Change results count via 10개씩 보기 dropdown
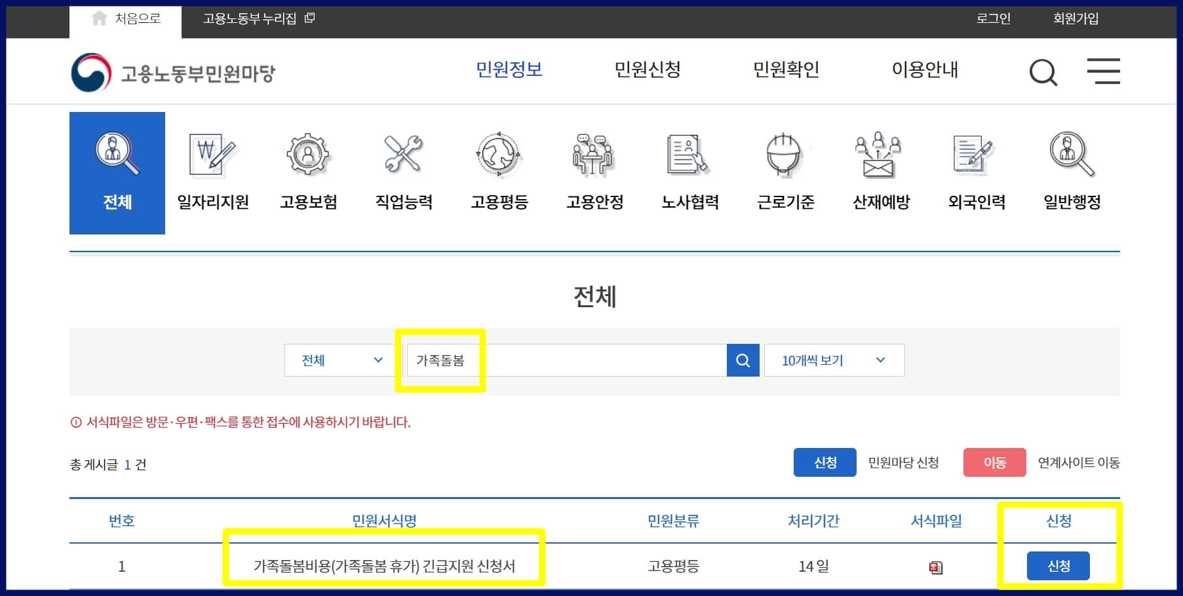The image size is (1183, 596). pyautogui.click(x=834, y=360)
